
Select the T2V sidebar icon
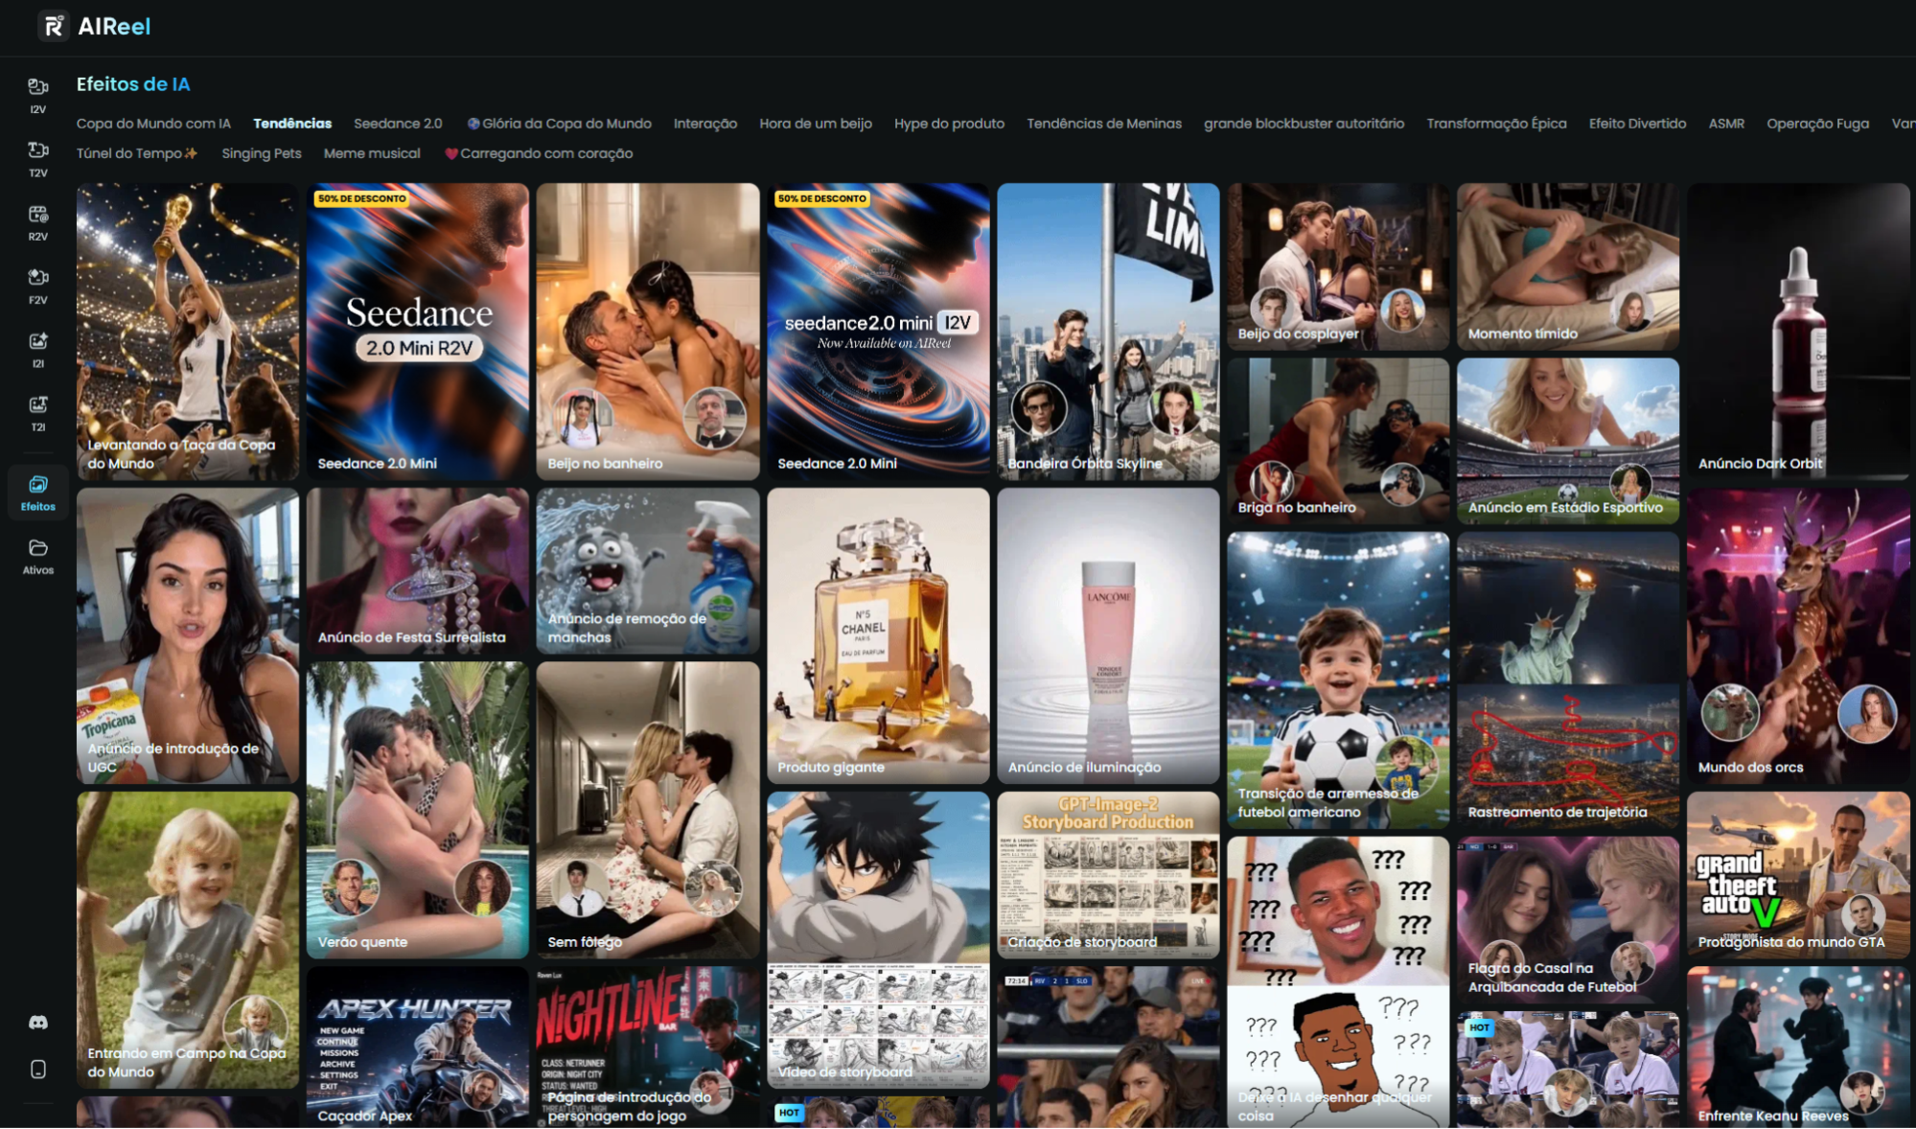pos(37,158)
